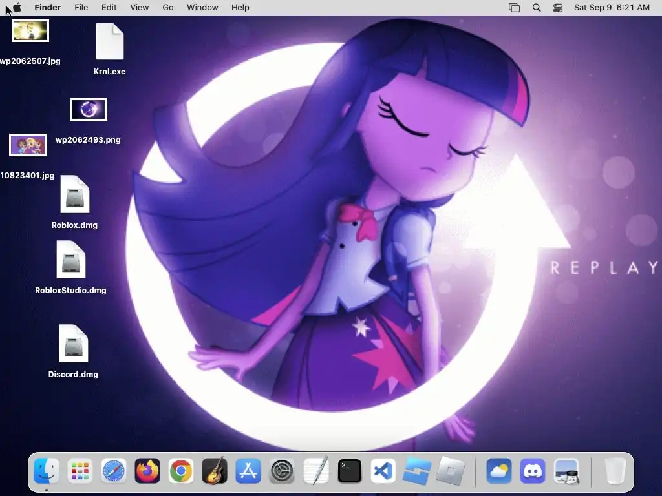This screenshot has width=662, height=496.
Task: Open the App Store in the Dock
Action: pyautogui.click(x=248, y=471)
